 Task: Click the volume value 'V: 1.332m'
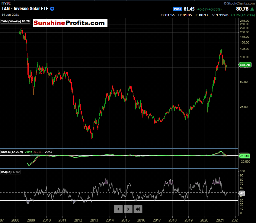(220, 15)
